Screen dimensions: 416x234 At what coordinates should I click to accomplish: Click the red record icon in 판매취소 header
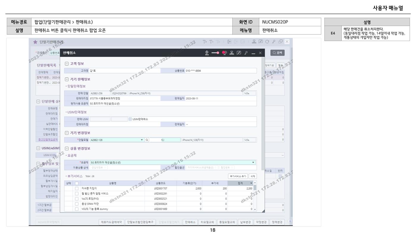click(224, 53)
